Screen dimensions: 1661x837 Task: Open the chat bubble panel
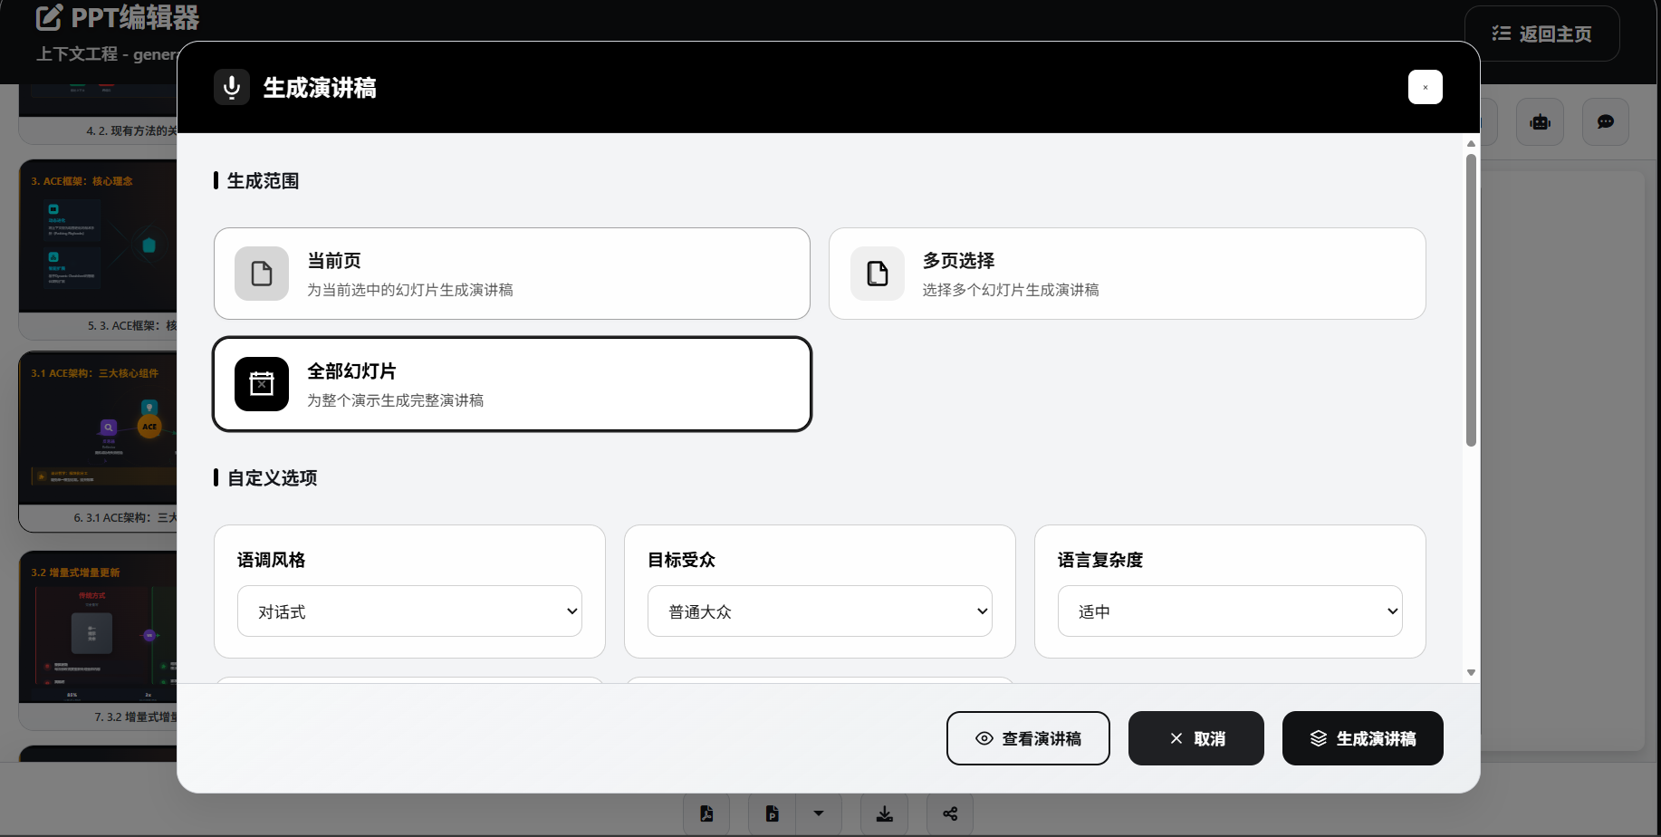[1605, 121]
